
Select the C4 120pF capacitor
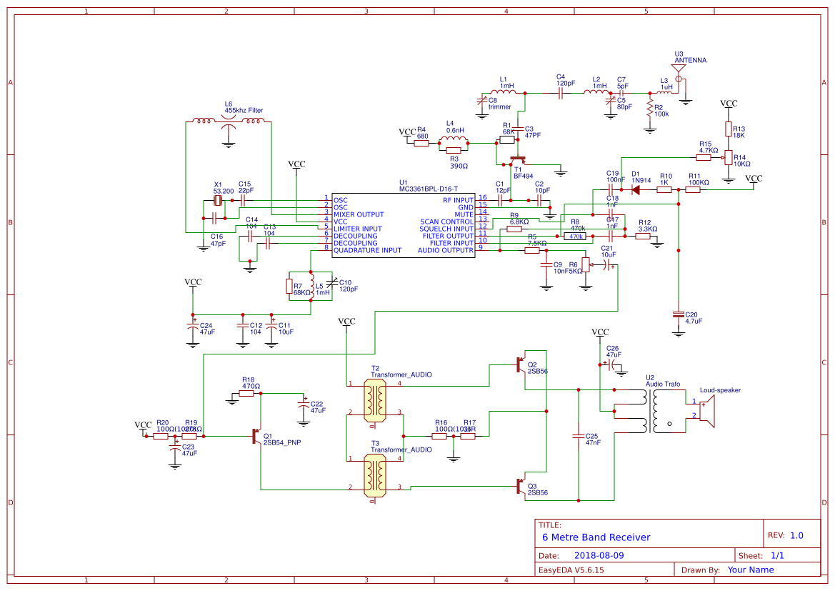point(561,94)
